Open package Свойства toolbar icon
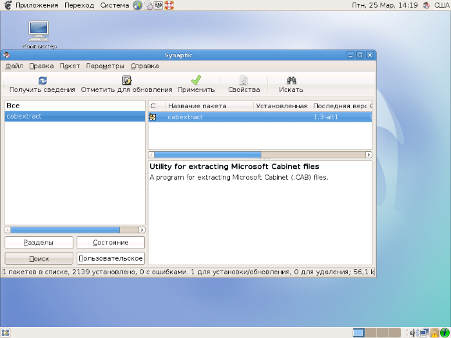This screenshot has height=338, width=451. [244, 80]
